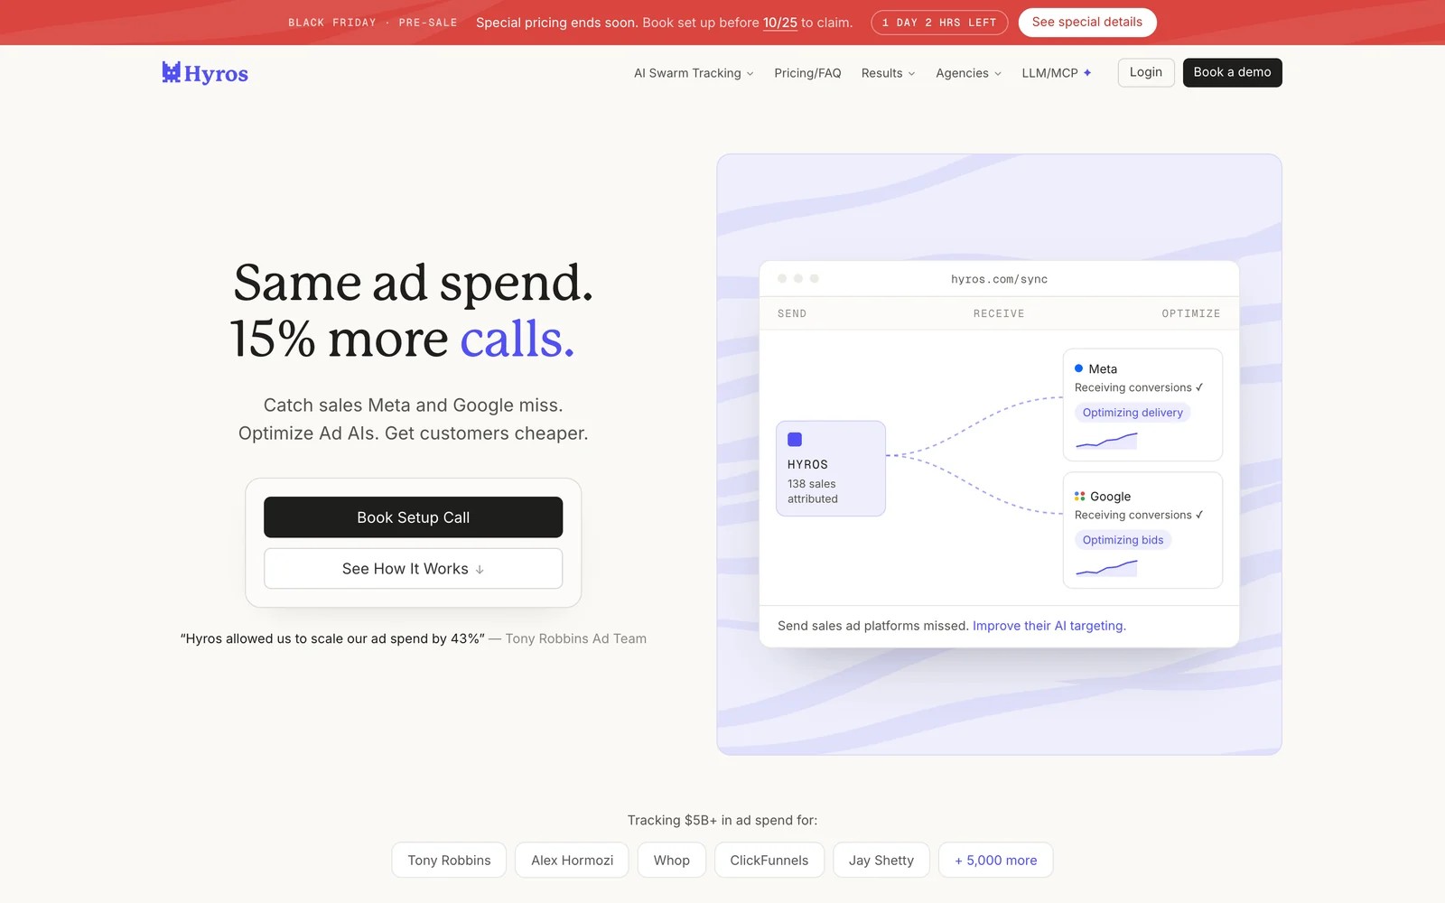Click the + 5,000 more chip
Viewport: 1445px width, 903px height.
(x=996, y=861)
